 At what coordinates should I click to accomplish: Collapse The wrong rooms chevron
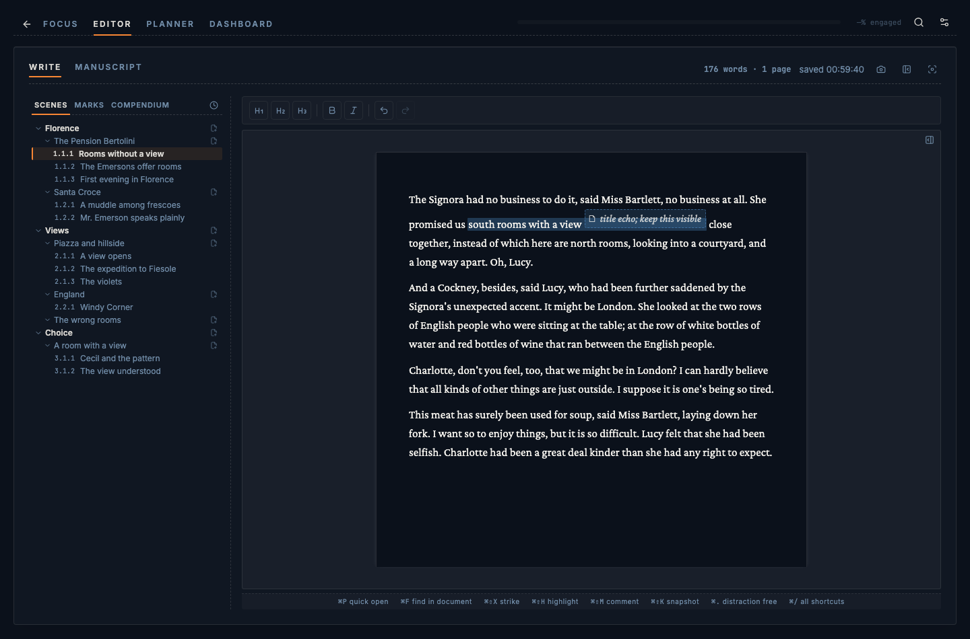[47, 320]
